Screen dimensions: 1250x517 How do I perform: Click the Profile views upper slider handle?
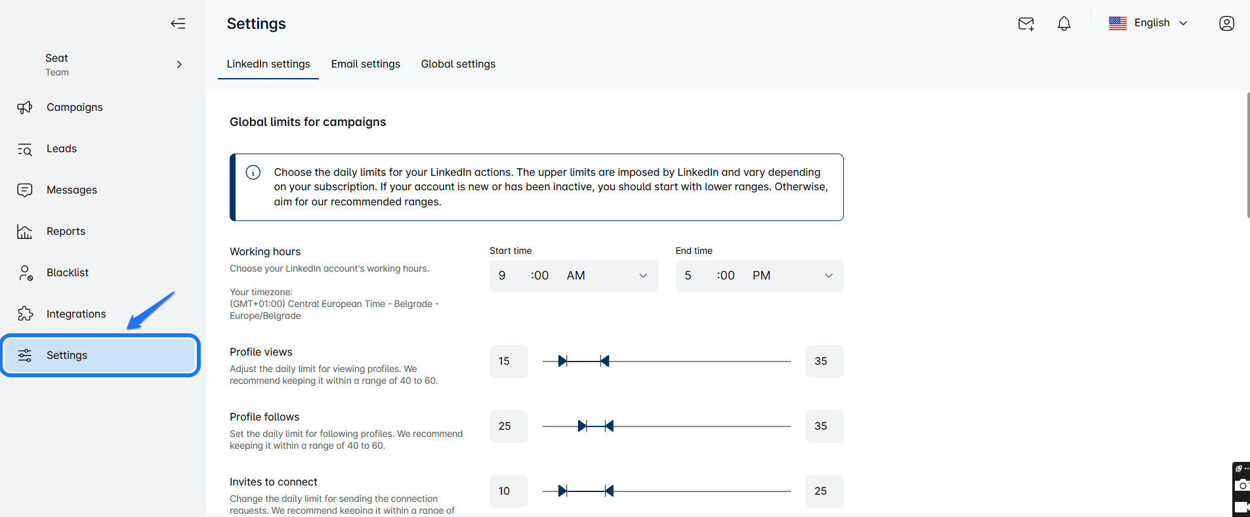(604, 361)
